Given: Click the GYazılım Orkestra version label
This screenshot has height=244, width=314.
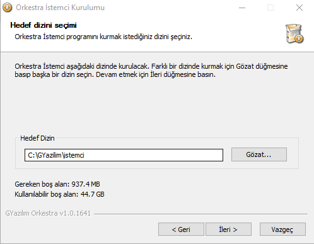Looking at the screenshot, I should coord(48,213).
